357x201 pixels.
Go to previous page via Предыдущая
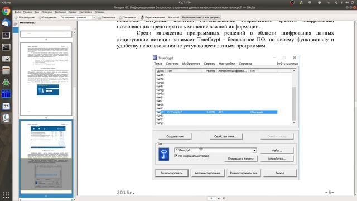(x=25, y=17)
